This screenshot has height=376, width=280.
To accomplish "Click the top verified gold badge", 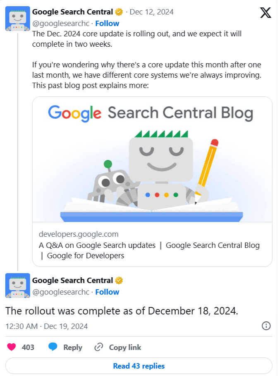I will tap(119, 12).
